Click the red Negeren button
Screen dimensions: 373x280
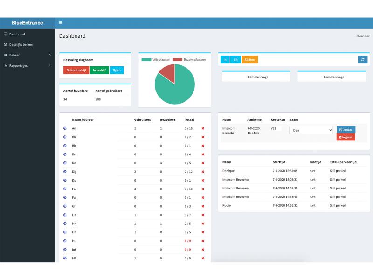pos(346,137)
